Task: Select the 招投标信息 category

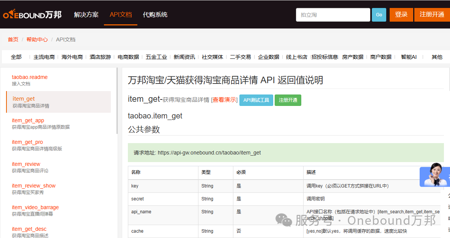Action: (324, 57)
